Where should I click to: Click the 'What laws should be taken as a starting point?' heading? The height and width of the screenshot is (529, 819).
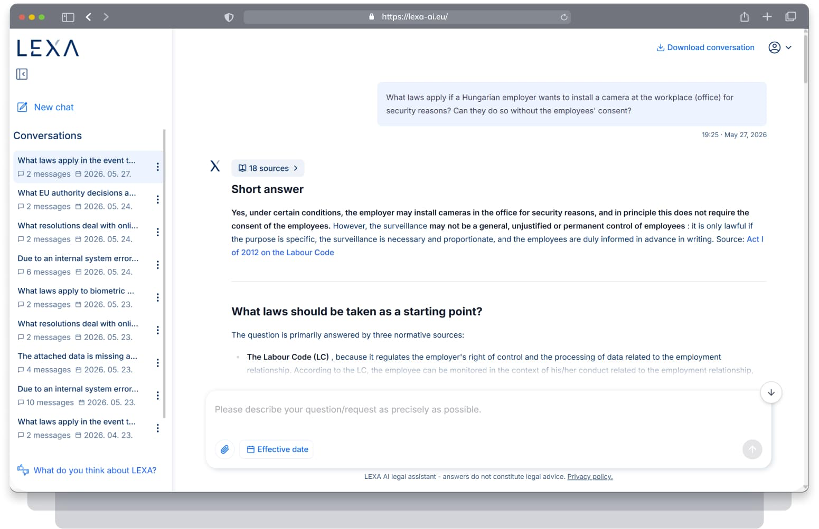point(356,312)
